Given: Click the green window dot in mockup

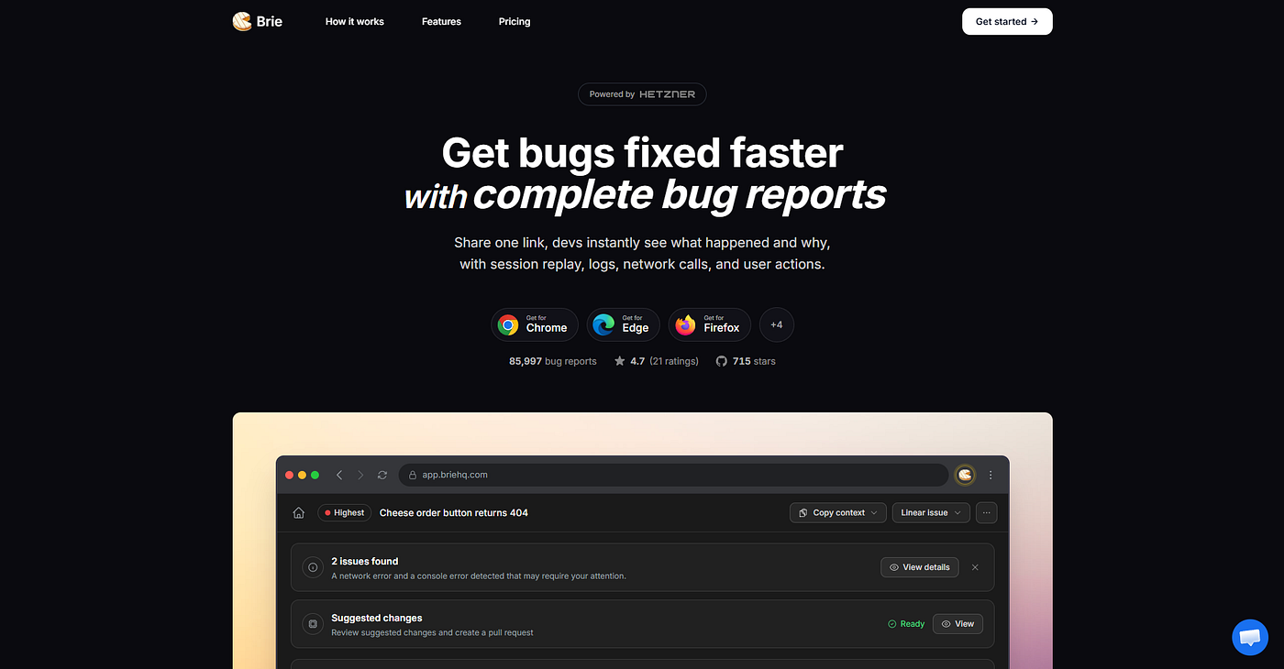Looking at the screenshot, I should coord(315,475).
